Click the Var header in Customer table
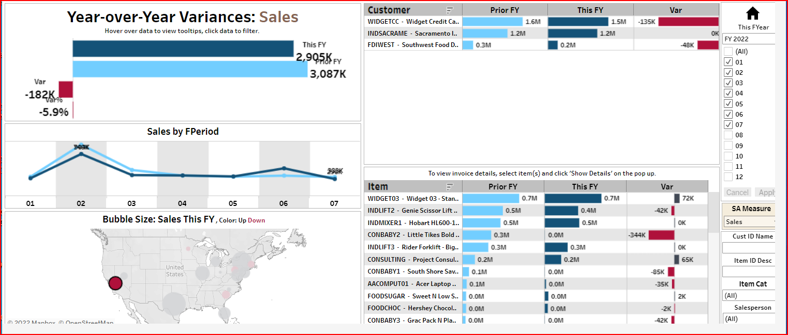Screen dimensions: 788x335 click(676, 10)
